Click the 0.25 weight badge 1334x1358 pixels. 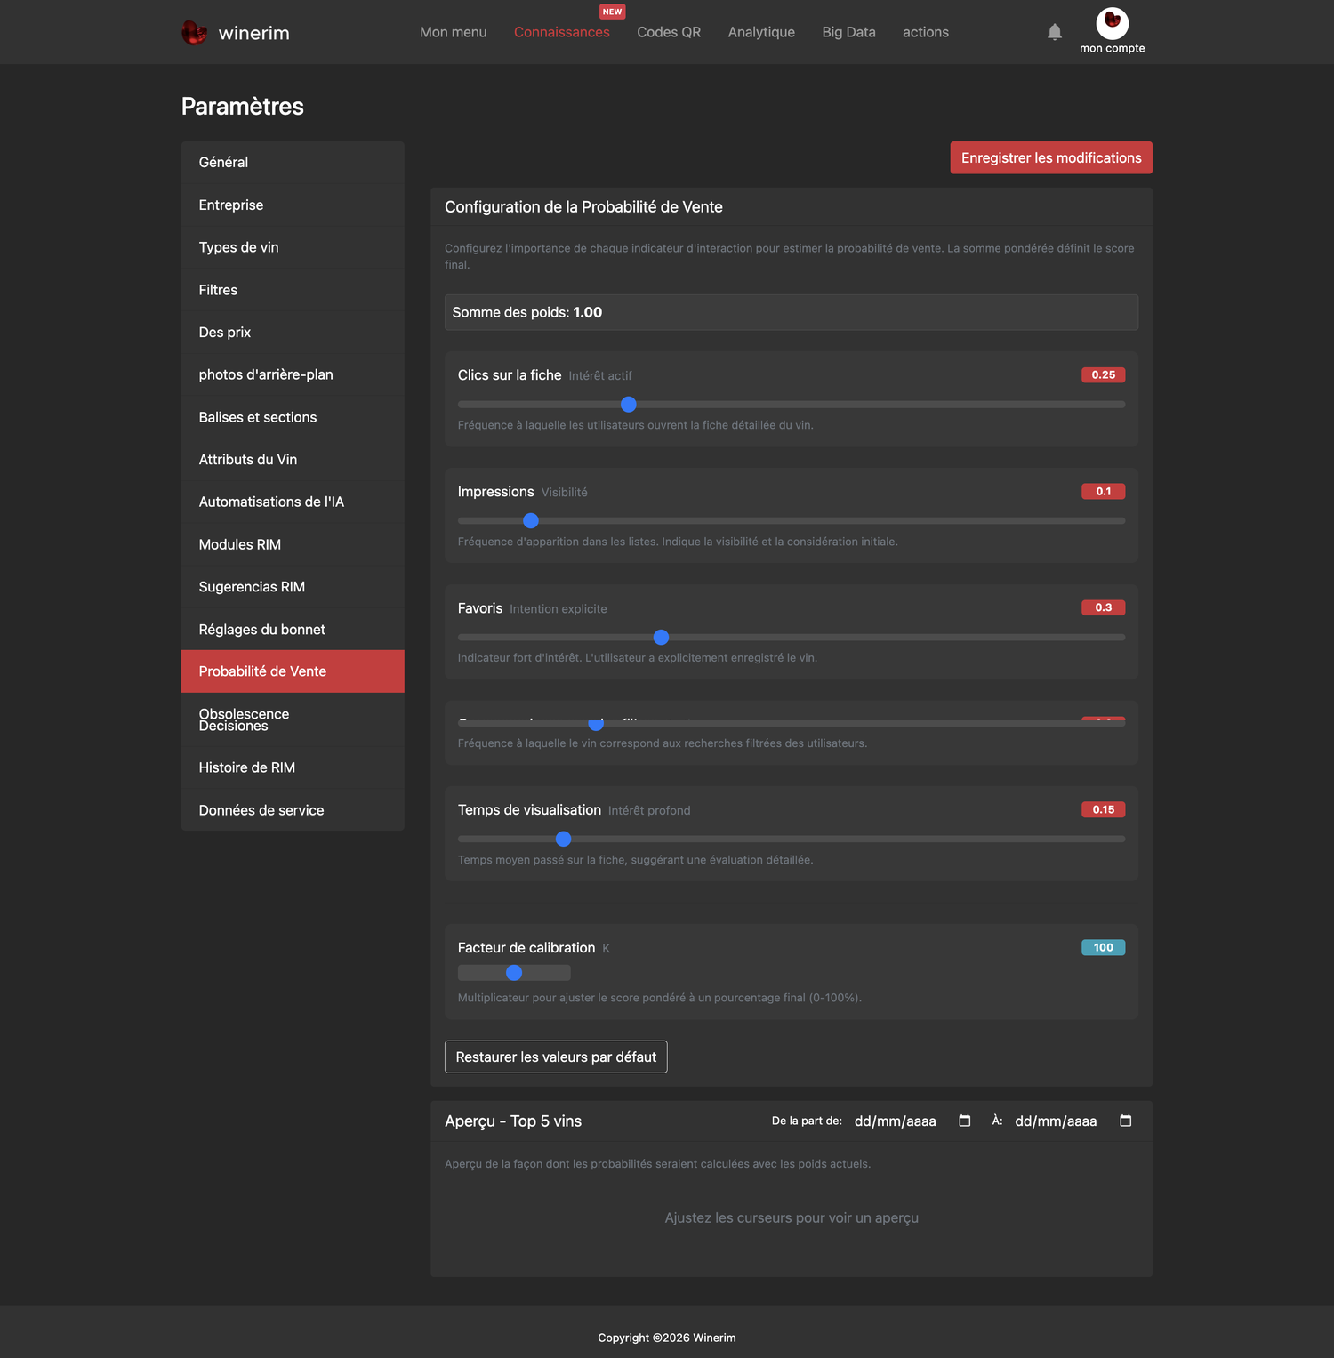[1104, 375]
